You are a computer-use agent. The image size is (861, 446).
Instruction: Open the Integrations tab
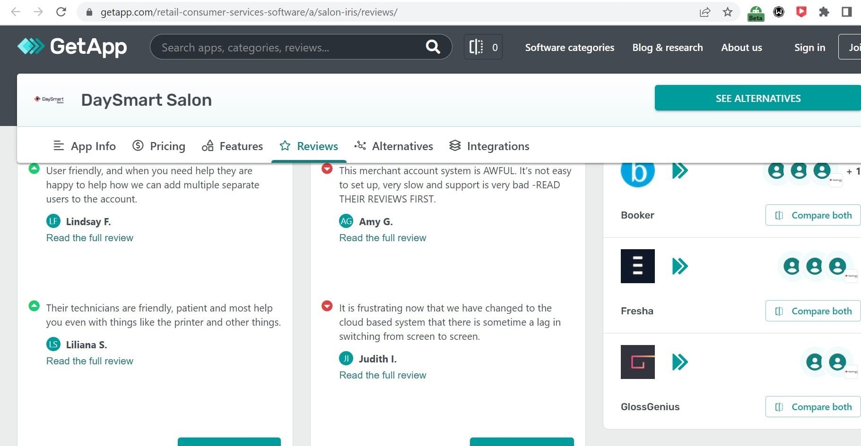point(489,146)
